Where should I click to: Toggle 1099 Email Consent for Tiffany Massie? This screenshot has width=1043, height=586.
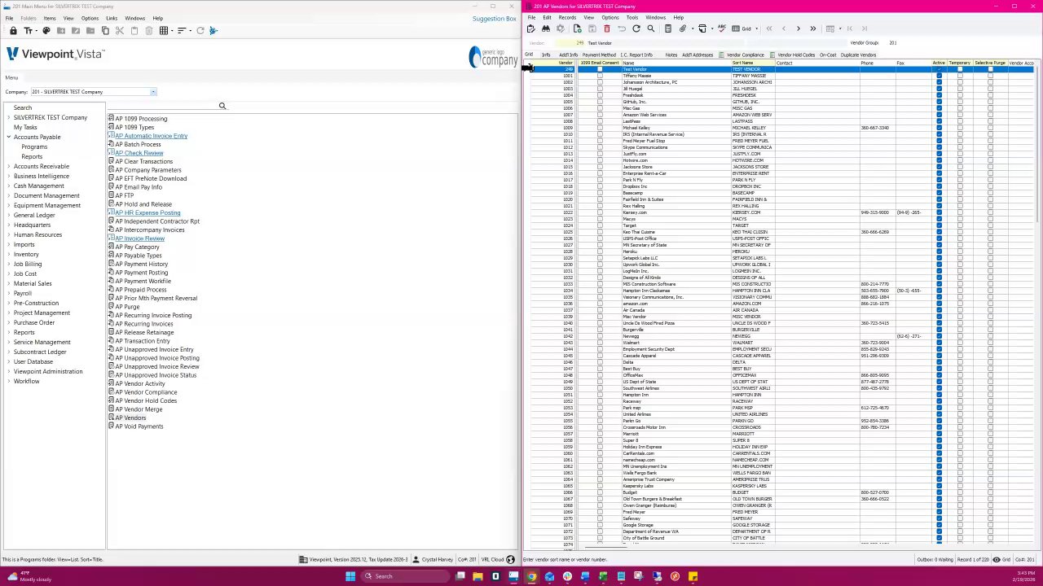(600, 76)
